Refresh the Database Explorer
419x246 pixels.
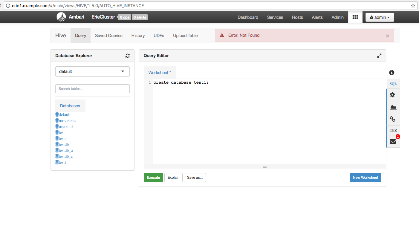128,56
